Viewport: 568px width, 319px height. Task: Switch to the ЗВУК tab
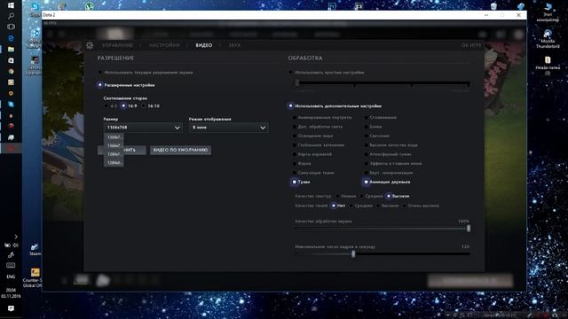tap(234, 45)
